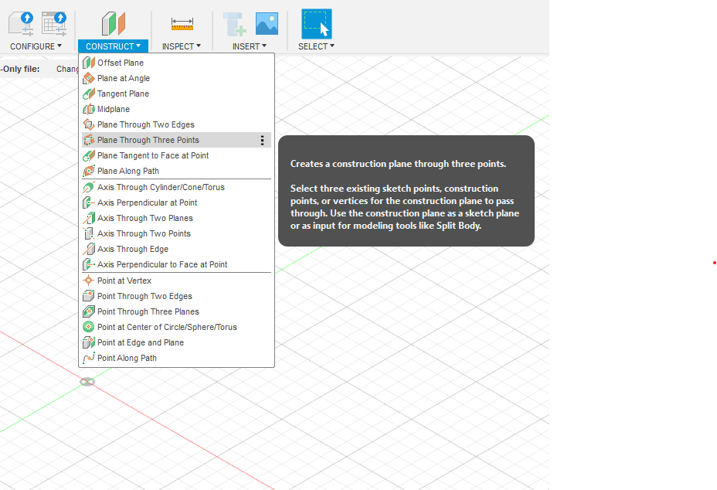This screenshot has width=717, height=490.
Task: Select Point Along Path option
Action: [127, 358]
